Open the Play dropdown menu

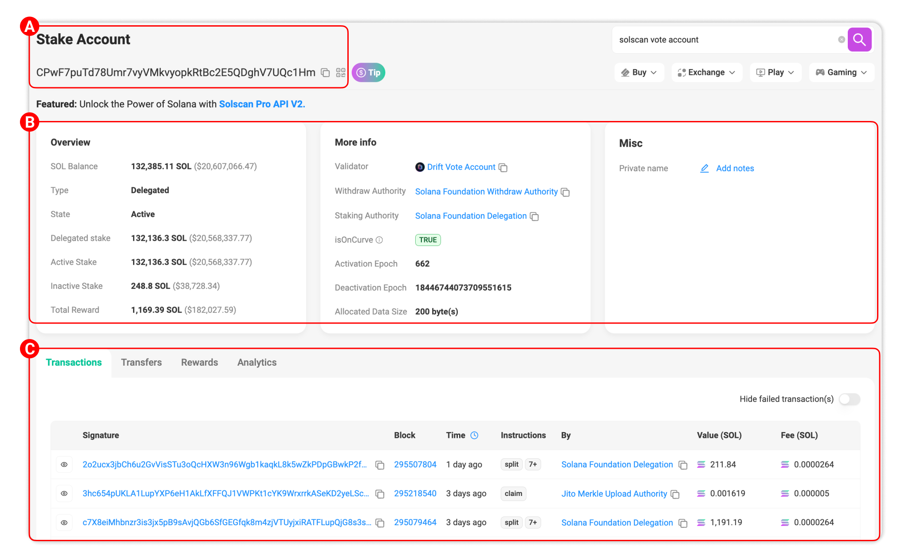(x=775, y=72)
